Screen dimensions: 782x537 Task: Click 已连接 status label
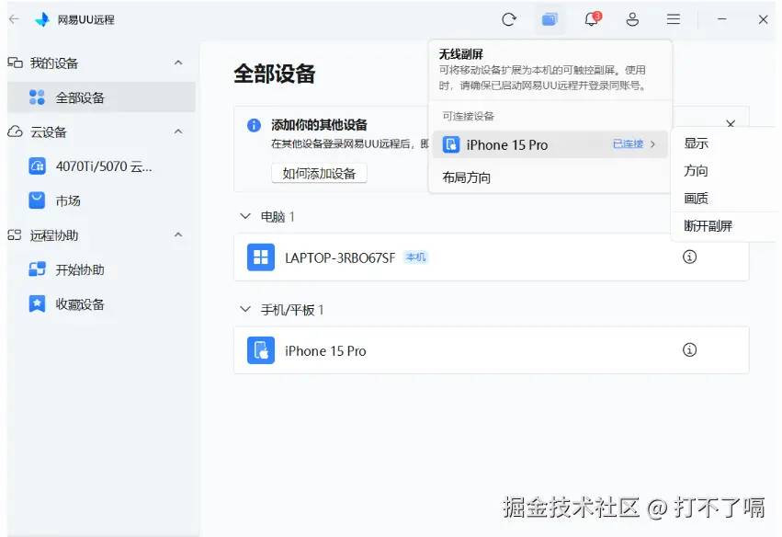[628, 144]
